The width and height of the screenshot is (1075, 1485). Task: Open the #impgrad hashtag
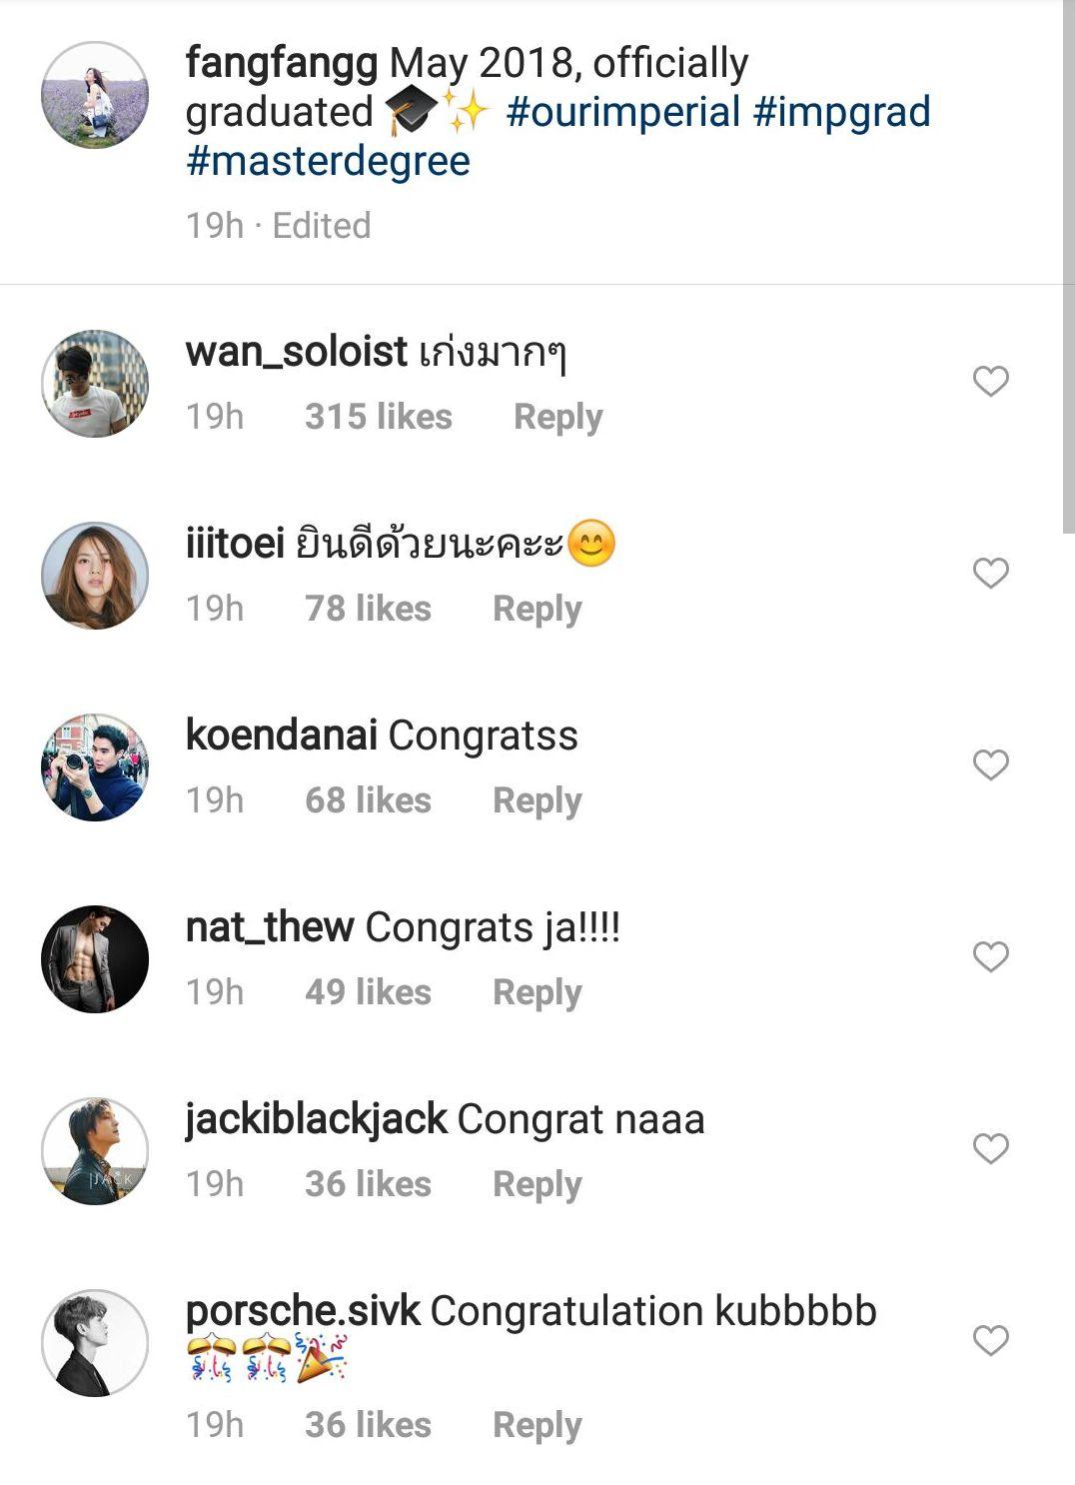841,112
